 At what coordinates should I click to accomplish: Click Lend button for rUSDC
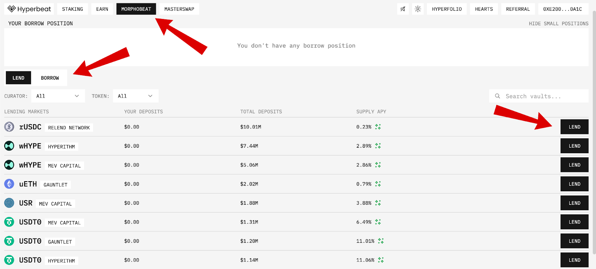click(574, 127)
